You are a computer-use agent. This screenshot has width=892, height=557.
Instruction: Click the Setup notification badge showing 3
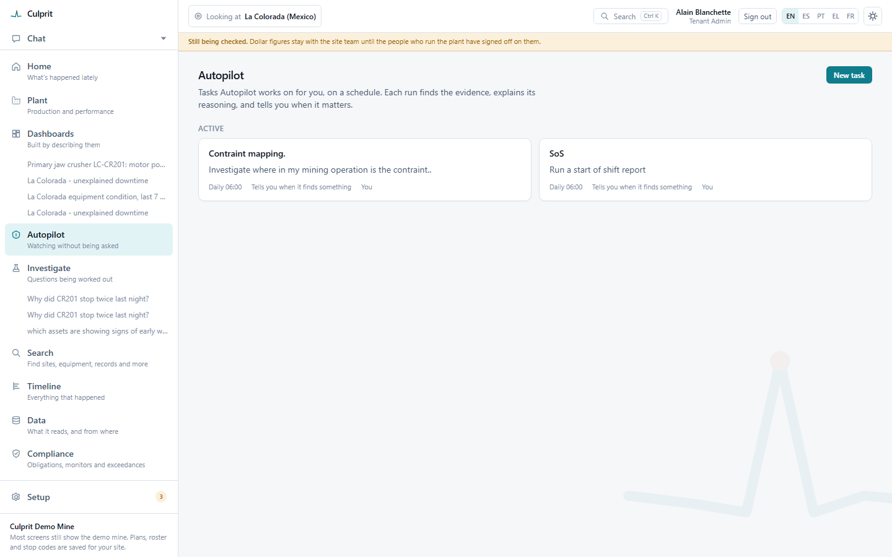(161, 496)
